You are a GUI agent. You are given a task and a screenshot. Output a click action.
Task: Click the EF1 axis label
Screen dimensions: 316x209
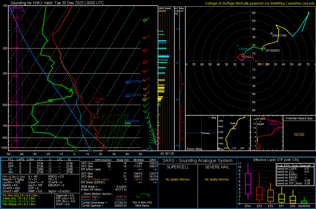click(281, 206)
